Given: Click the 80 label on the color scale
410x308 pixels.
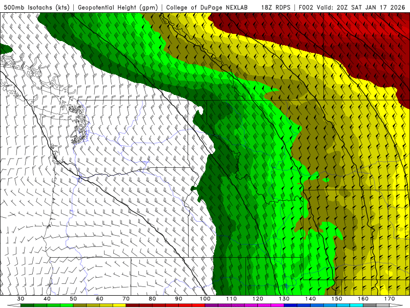Looking at the screenshot, I should 152,299.
